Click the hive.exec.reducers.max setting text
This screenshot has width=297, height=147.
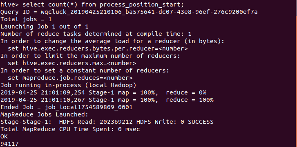click(72, 63)
